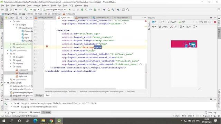Click the layout breadcrumb in navigation bar
221x124 pixels.
pos(57,14)
